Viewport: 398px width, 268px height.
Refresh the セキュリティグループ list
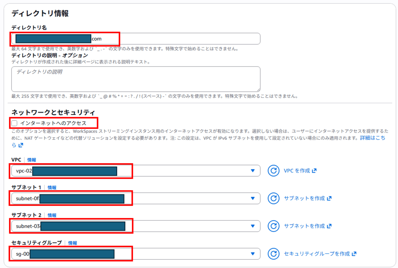point(274,254)
